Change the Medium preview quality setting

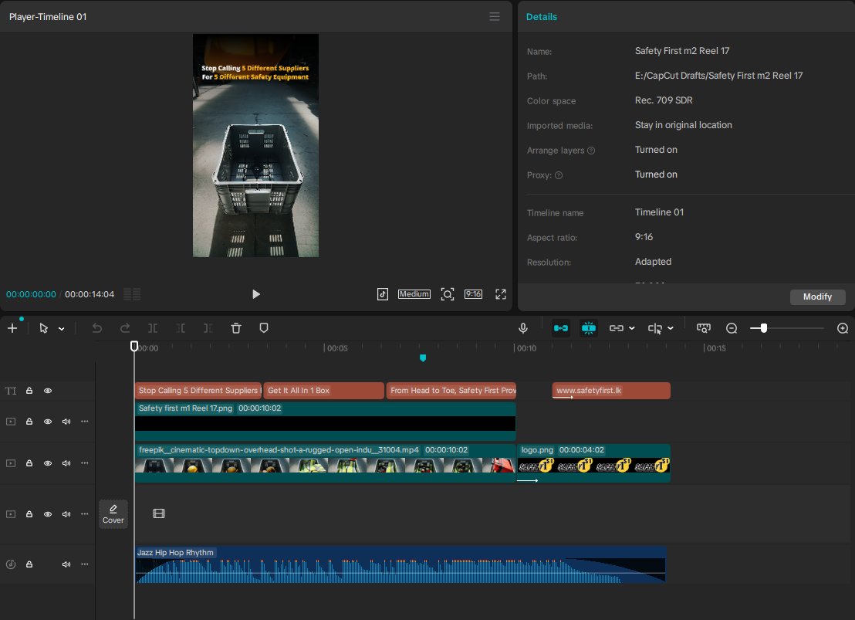pos(414,294)
